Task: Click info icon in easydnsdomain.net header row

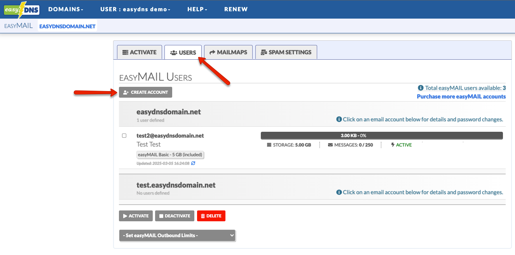Action: pyautogui.click(x=339, y=119)
